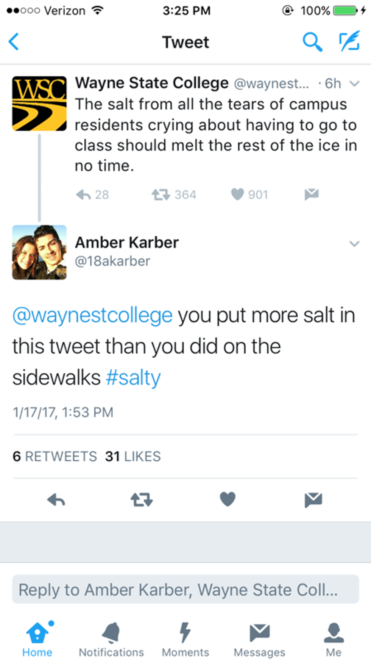This screenshot has height=662, width=371.
Task: Retweet the Wayne State College tweet
Action: 161,195
